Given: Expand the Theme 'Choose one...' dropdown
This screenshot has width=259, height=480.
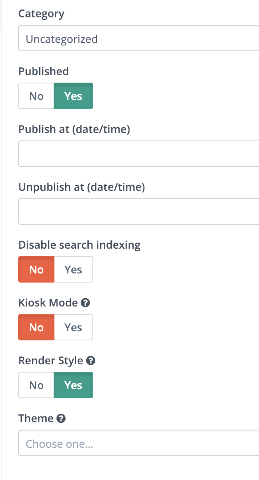Looking at the screenshot, I should [x=139, y=443].
